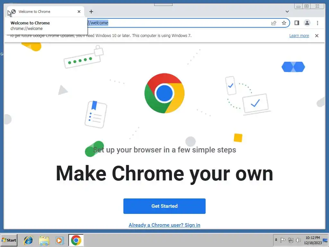329x247 pixels.
Task: Show hidden system tray icons
Action: (276, 240)
